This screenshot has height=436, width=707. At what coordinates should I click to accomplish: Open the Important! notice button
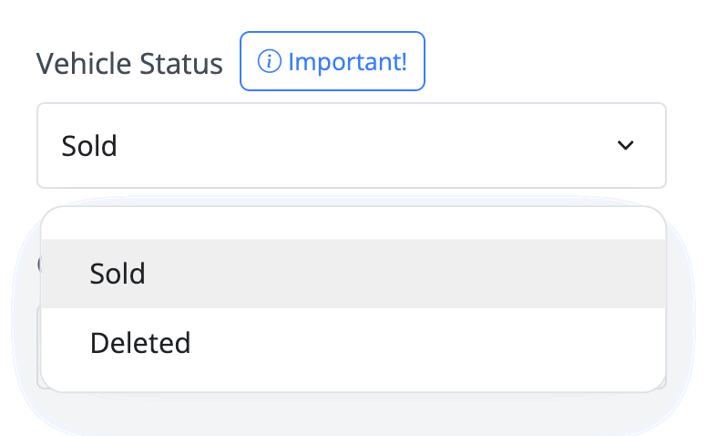tap(333, 61)
